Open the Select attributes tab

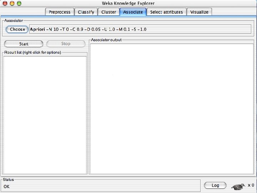point(167,12)
